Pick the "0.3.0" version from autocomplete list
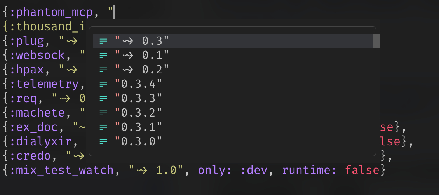439x195 pixels. point(138,141)
